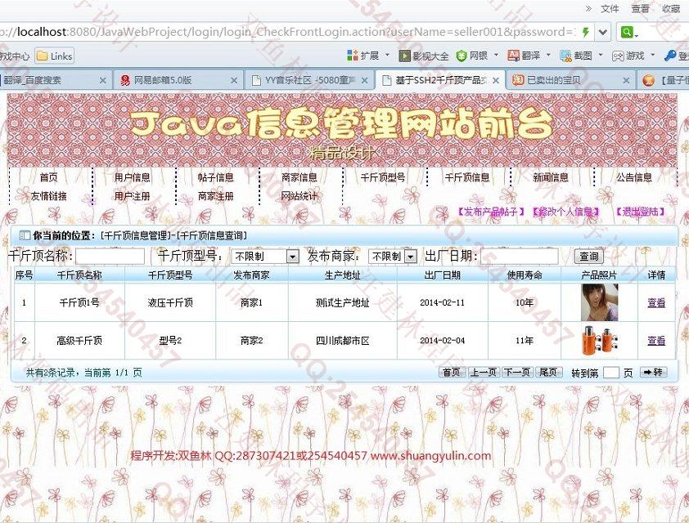Open the 游戏 gamepad toolbar icon
689x523 pixels.
coord(619,56)
